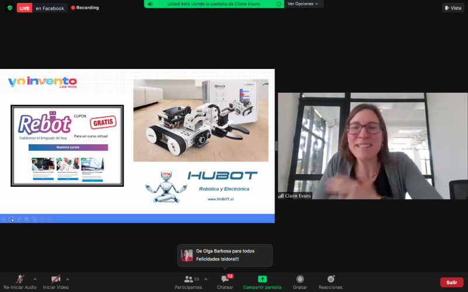Viewport: 468px width, 292px height.
Task: Click the yo invento logo
Action: tap(42, 82)
